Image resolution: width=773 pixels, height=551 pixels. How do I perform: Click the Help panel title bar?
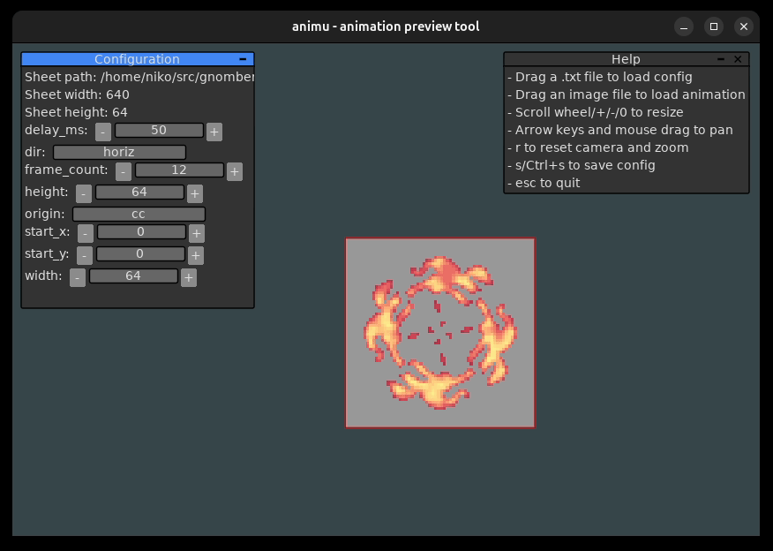coord(627,59)
